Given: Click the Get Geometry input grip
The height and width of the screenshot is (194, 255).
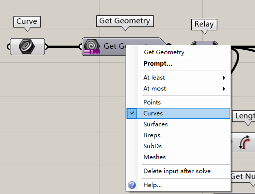Looking at the screenshot, I should pos(81,46).
